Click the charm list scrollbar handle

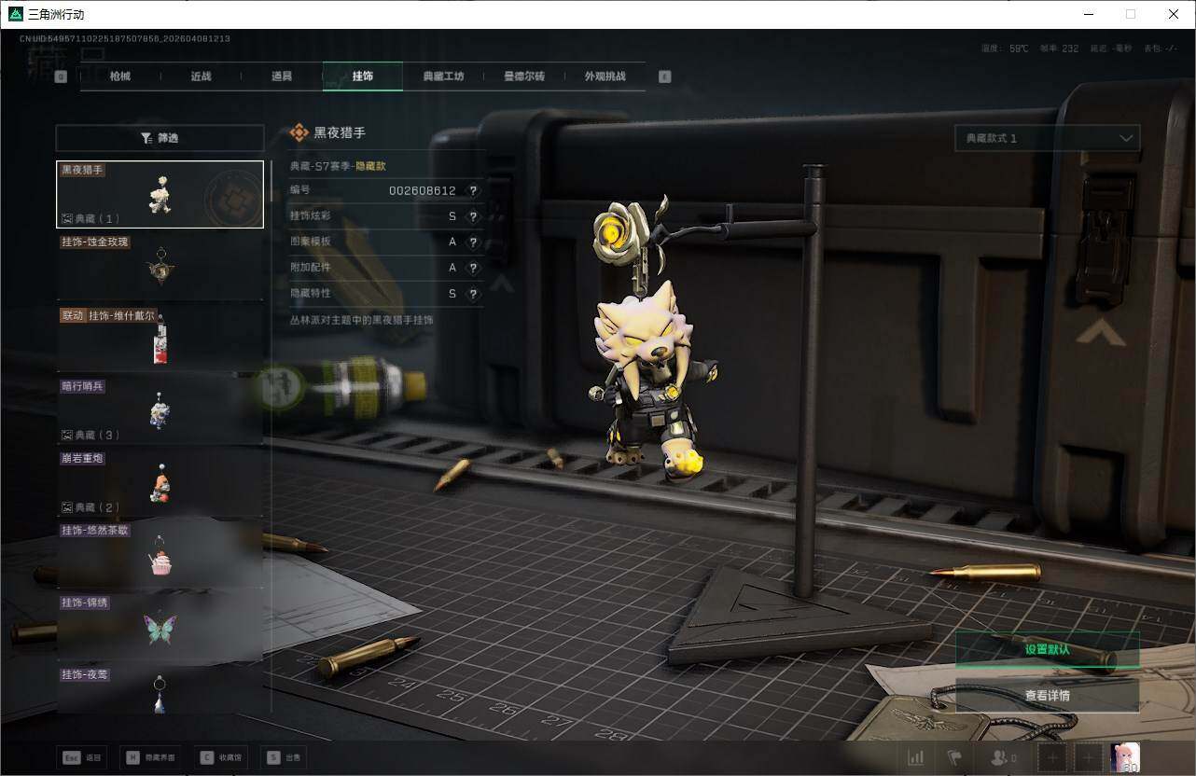point(271,181)
